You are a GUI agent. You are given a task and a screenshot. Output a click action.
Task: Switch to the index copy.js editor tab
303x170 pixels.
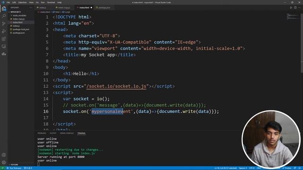click(64, 8)
